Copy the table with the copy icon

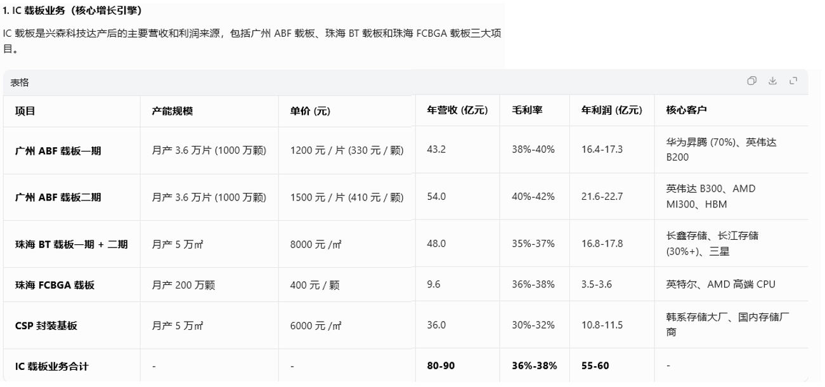752,81
